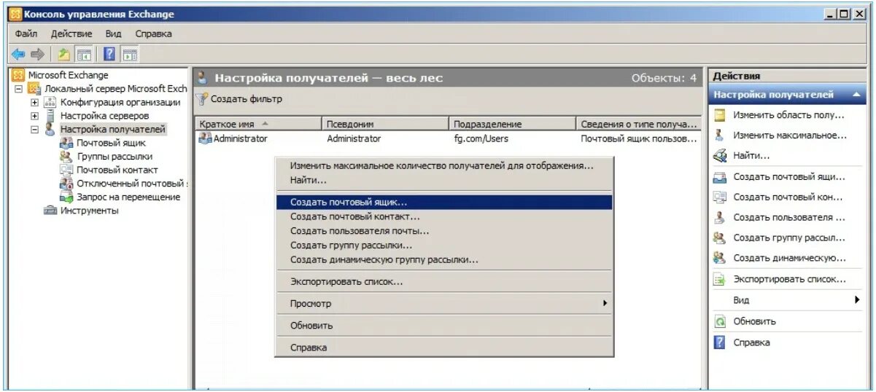The height and width of the screenshot is (392, 876).
Task: Choose Изменить максимальное количество получателей in context menu
Action: [443, 165]
